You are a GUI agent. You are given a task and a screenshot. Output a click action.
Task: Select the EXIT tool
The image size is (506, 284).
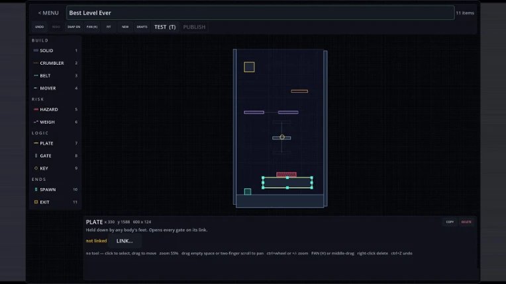click(55, 202)
